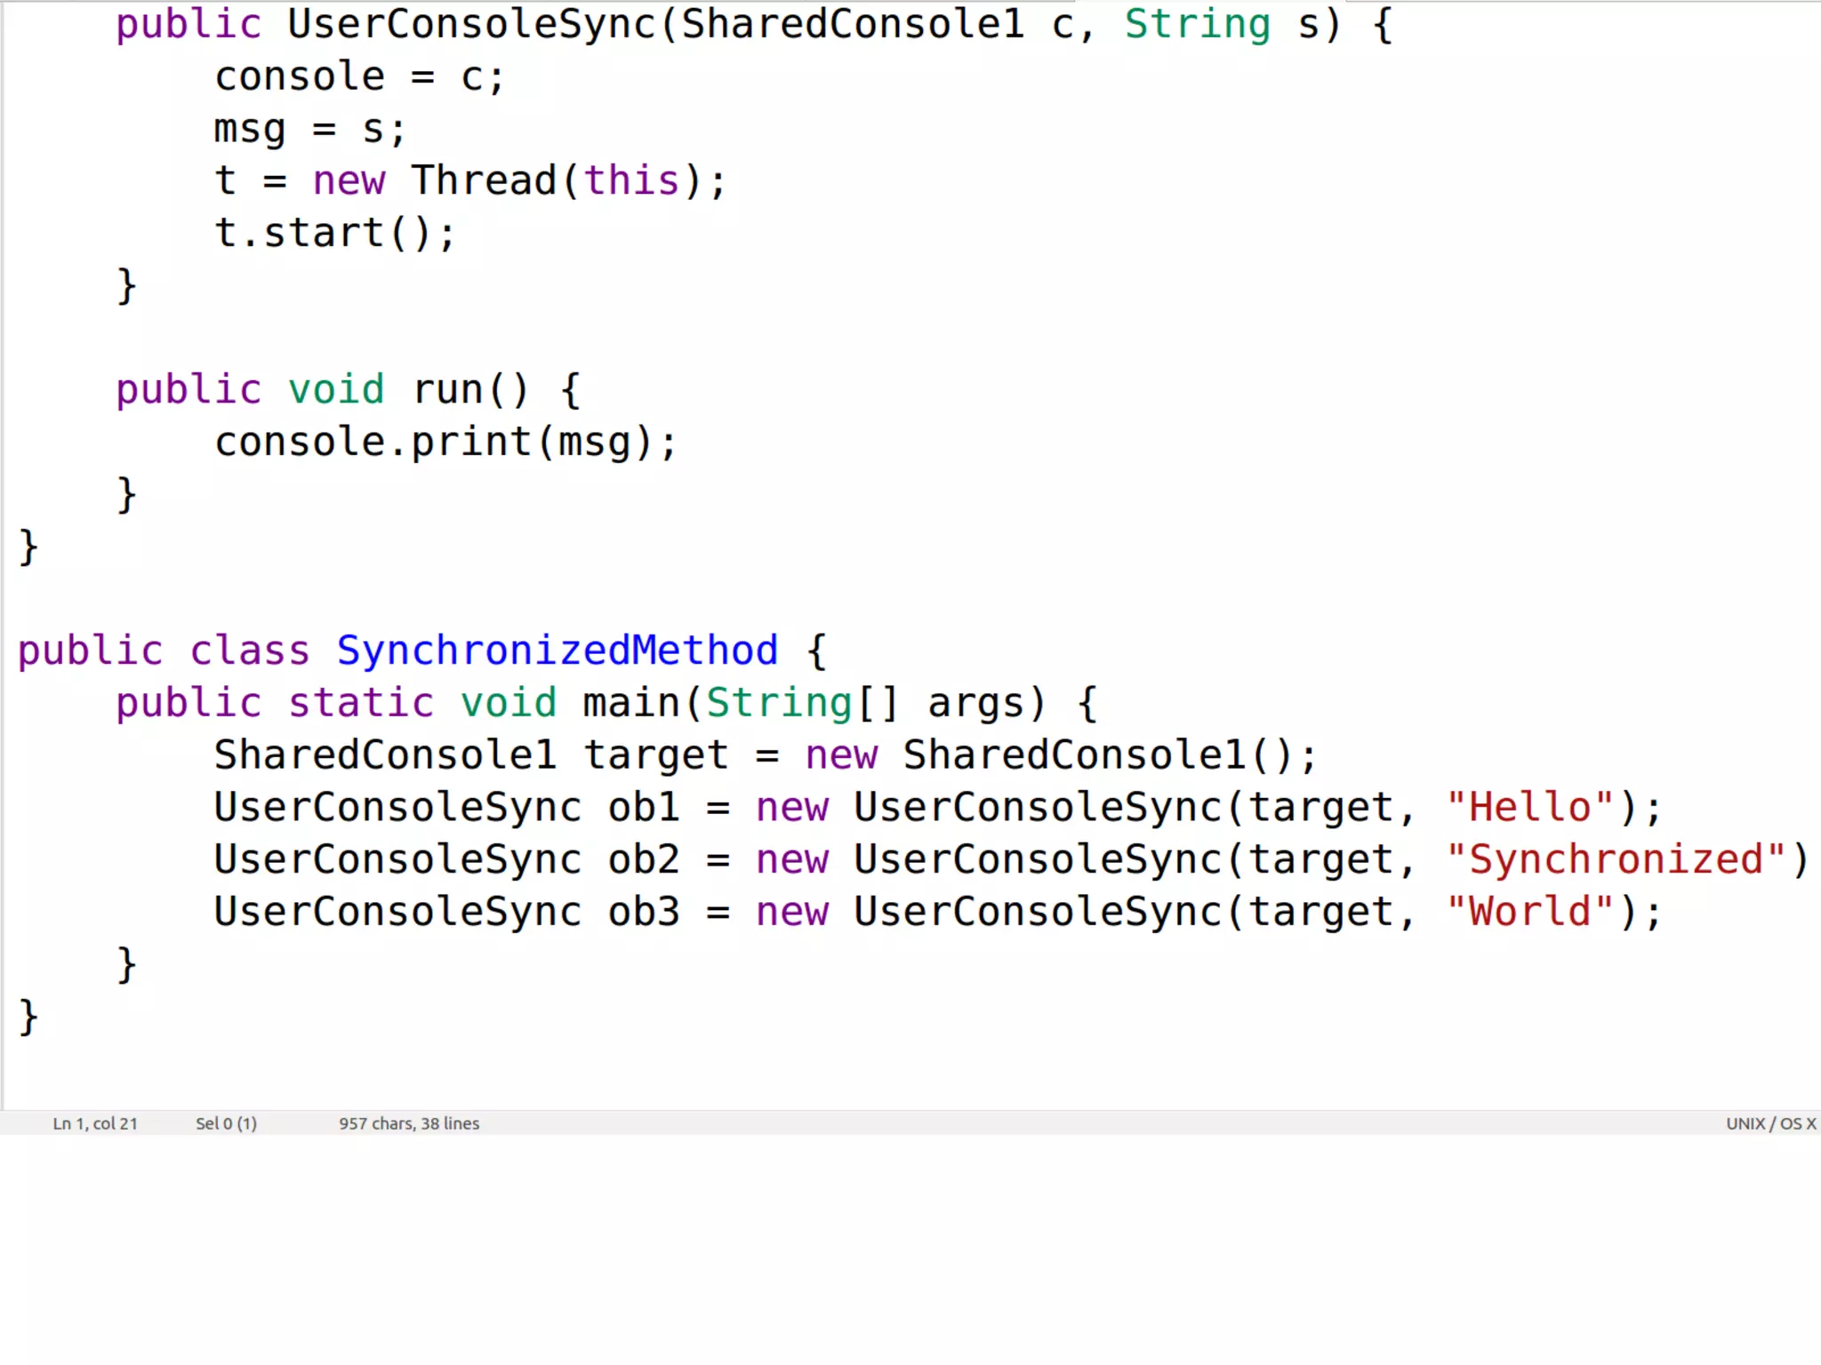Click on 'console.print(msg);' statement

click(x=445, y=443)
